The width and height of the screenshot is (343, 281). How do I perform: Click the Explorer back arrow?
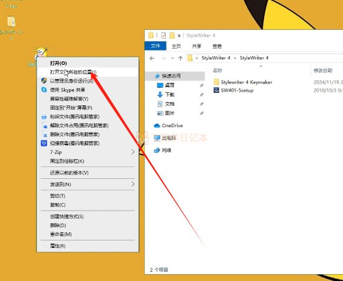click(152, 58)
